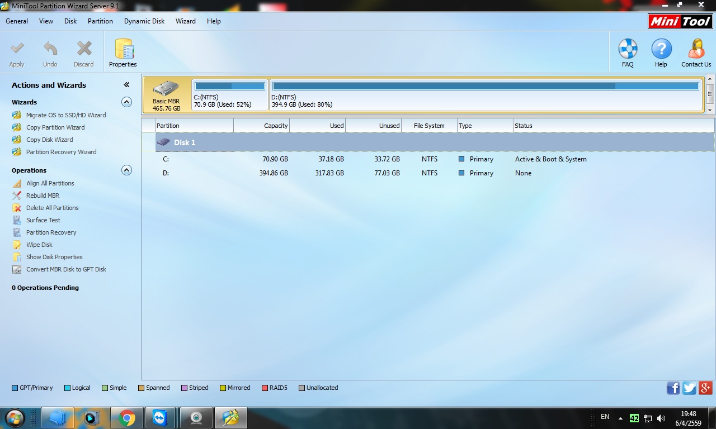Image resolution: width=716 pixels, height=429 pixels.
Task: Click the volume speaker tray icon
Action: pos(661,418)
